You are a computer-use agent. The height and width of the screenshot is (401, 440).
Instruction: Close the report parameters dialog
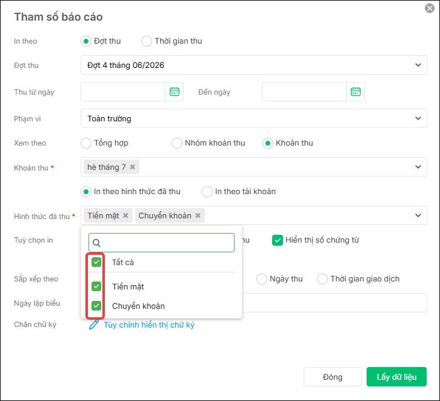tap(429, 8)
